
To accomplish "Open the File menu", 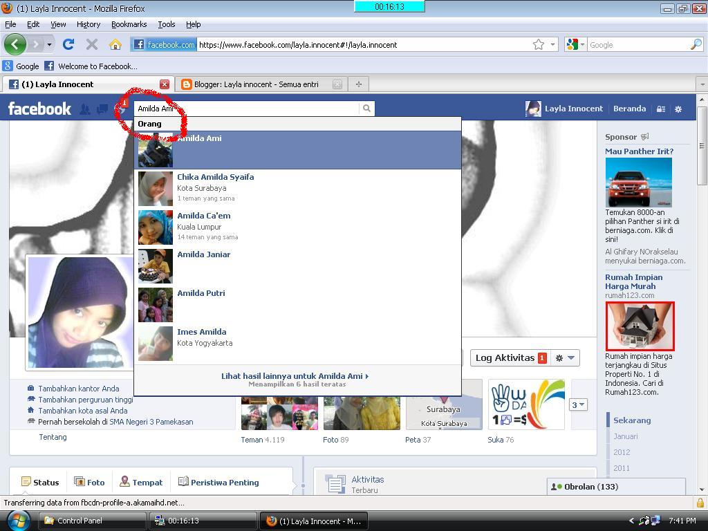I will (x=10, y=24).
